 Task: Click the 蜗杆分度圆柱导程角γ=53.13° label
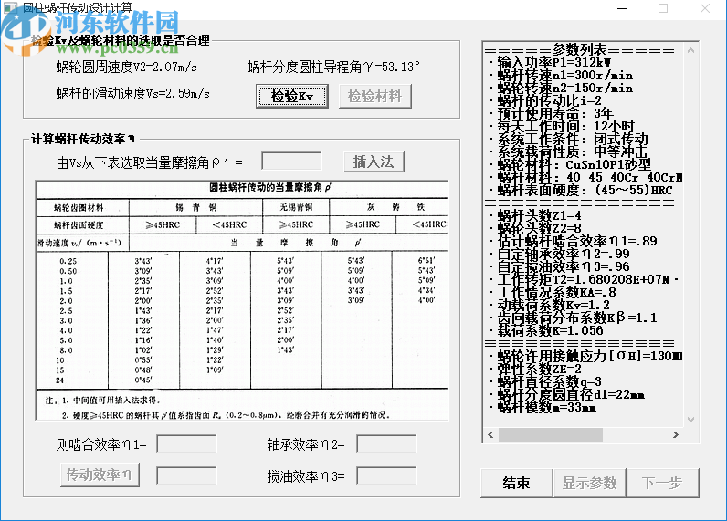333,68
